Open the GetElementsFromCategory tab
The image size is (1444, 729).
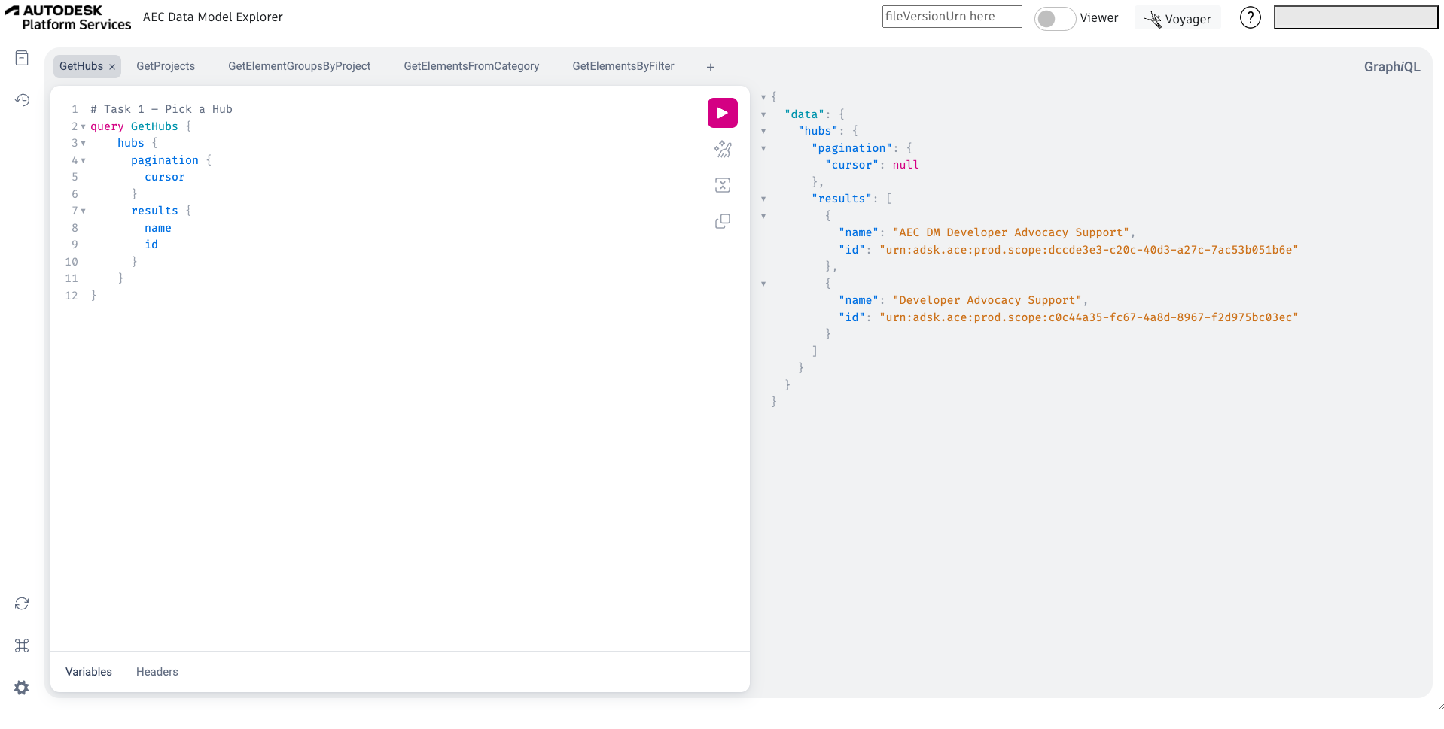471,66
